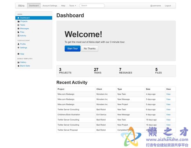The width and height of the screenshot is (191, 148).
Task: Click the Gallery picture icon in sidebar
Action: click(19, 62)
